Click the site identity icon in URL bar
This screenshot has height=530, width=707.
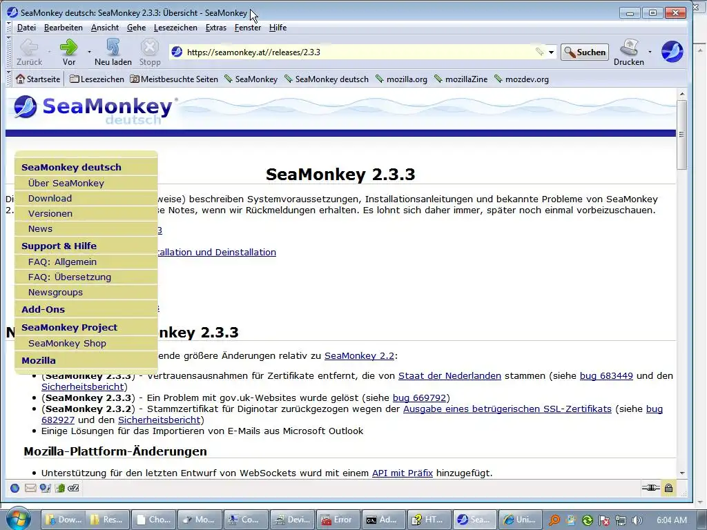(177, 52)
